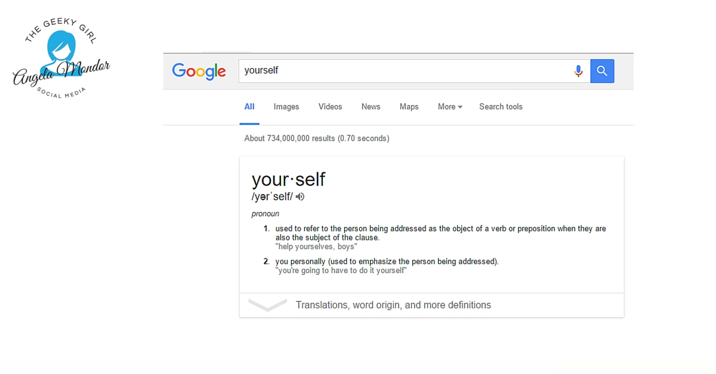Expand definitions with the chevron arrow
The height and width of the screenshot is (374, 716).
point(267,305)
